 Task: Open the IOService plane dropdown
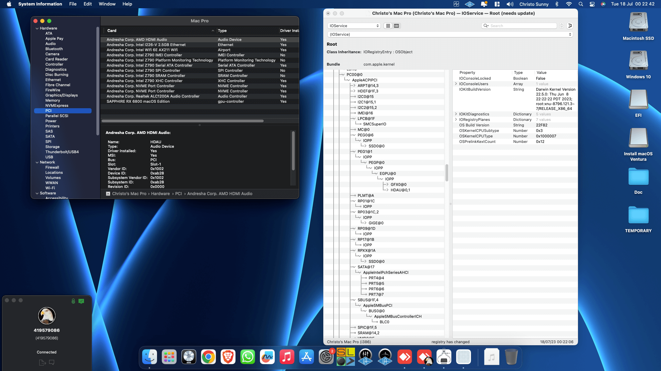(354, 26)
